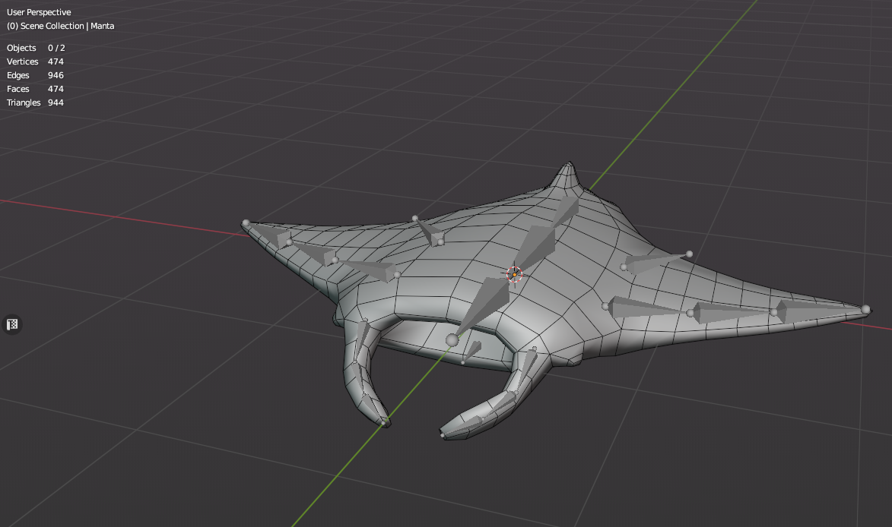Click the Scene Collection | Manta label
This screenshot has height=527, width=892.
(61, 26)
